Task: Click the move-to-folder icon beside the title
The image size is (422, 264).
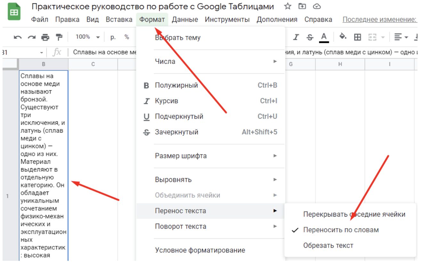Action: point(302,6)
